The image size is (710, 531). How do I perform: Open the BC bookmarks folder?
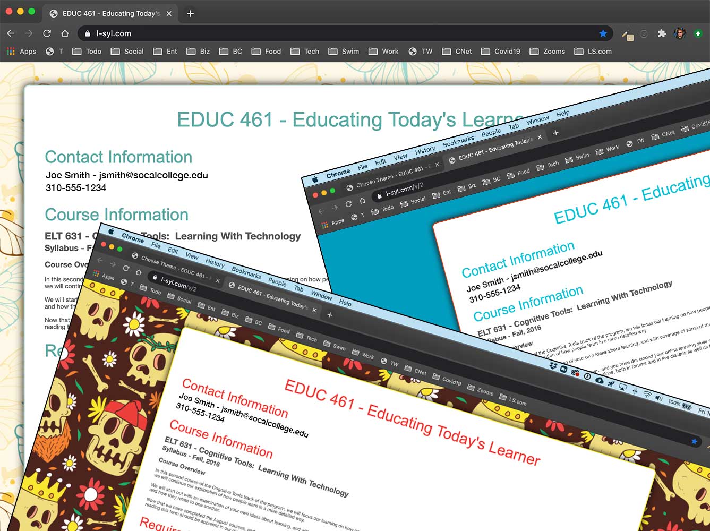pos(230,52)
